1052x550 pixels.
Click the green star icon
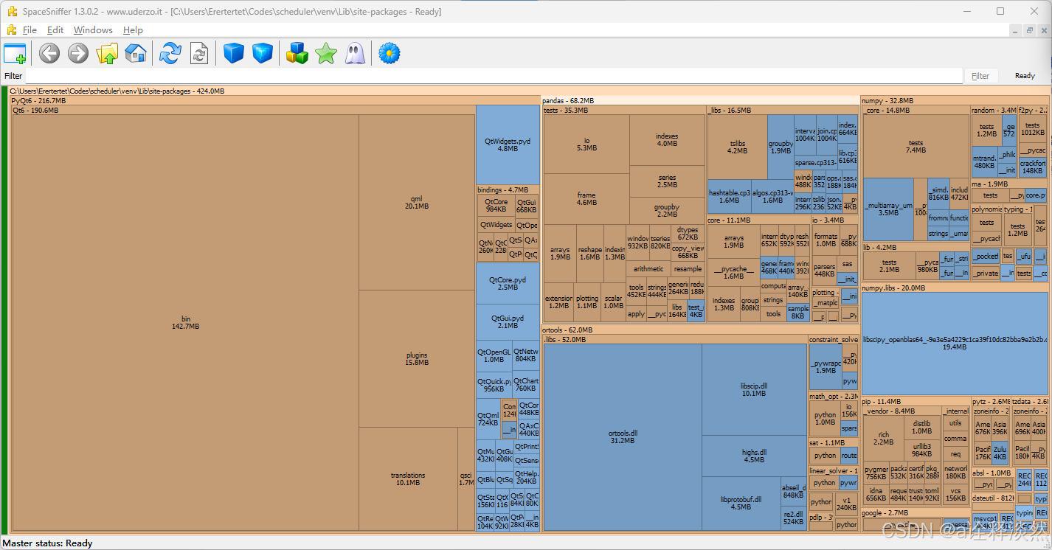tap(325, 53)
